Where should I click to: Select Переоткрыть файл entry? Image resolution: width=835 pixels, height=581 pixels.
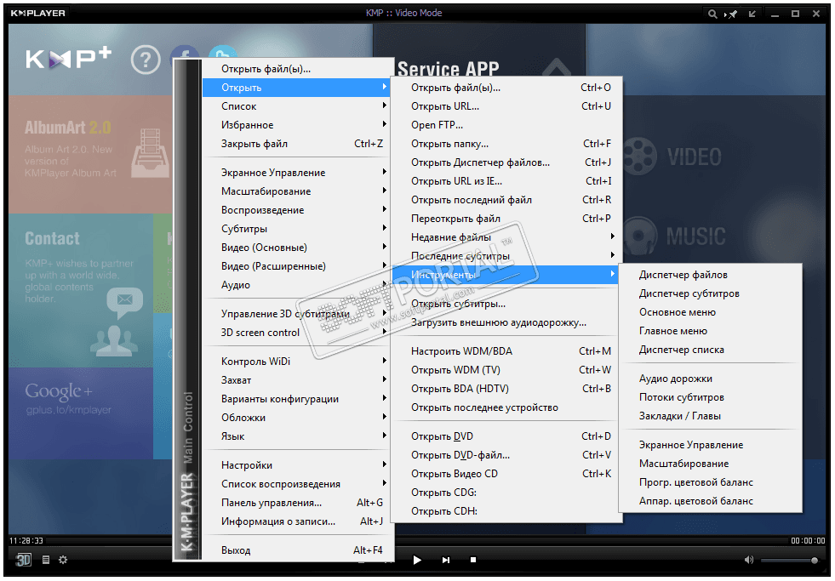(506, 219)
